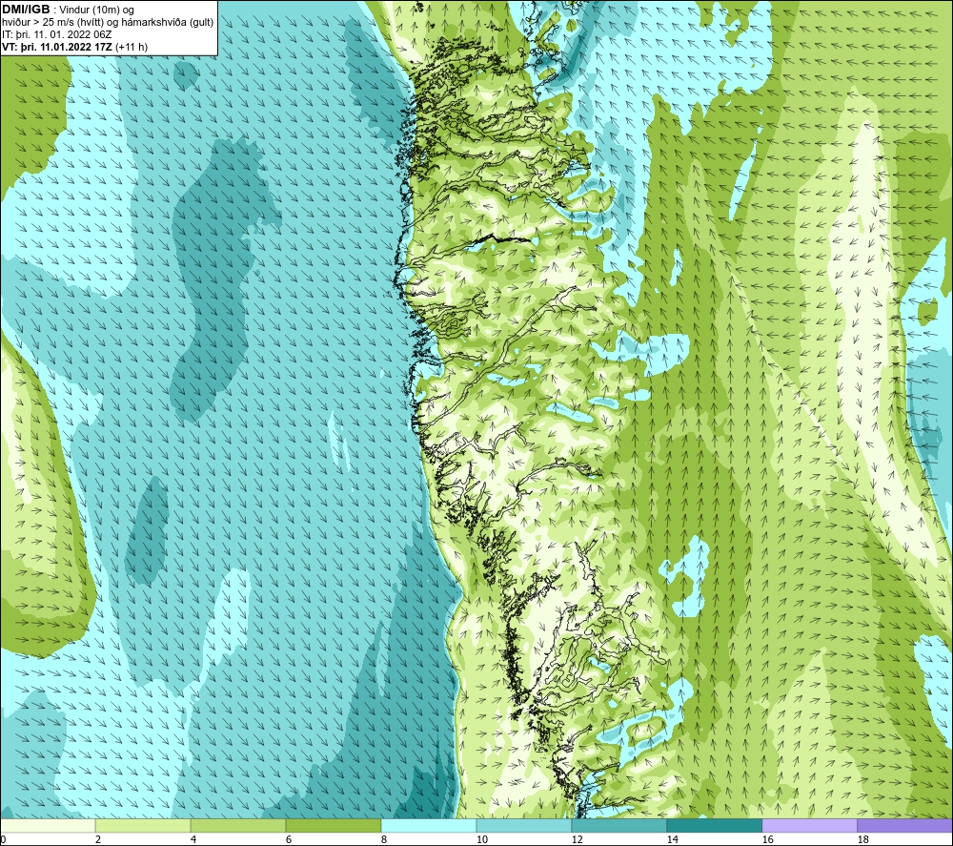Click the 'Vindur (10m) og' label

pos(96,10)
